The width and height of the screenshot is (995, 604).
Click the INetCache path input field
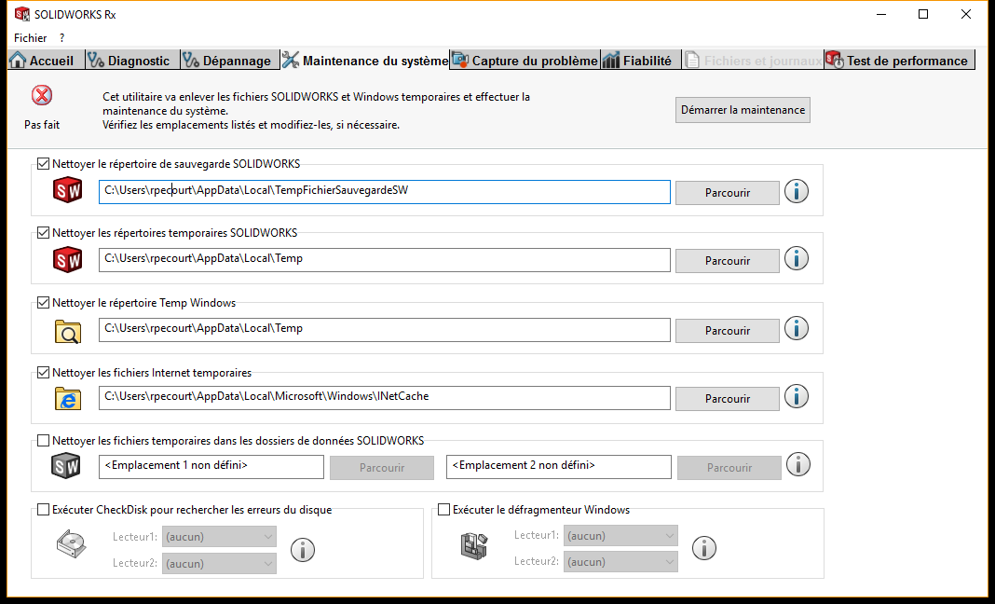tap(384, 397)
